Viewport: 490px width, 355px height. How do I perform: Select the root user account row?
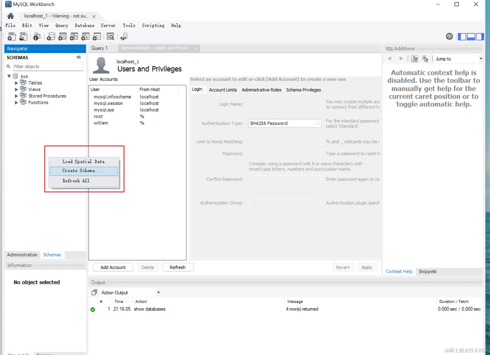pos(137,116)
